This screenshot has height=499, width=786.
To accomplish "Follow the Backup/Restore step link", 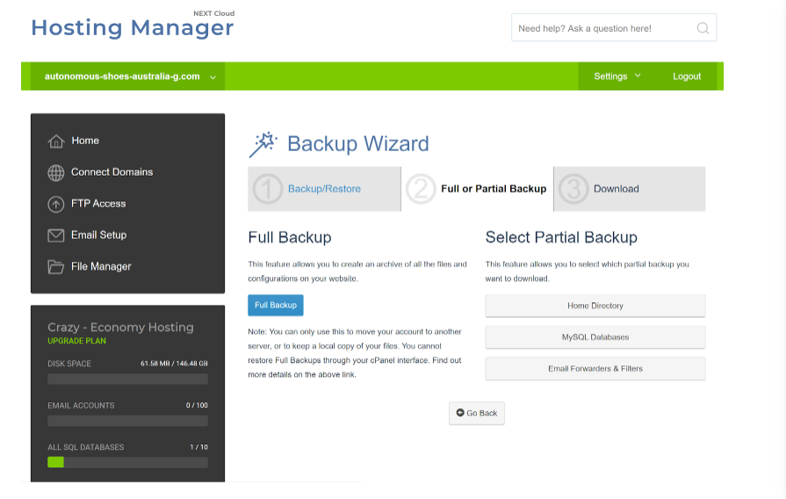I will click(324, 189).
